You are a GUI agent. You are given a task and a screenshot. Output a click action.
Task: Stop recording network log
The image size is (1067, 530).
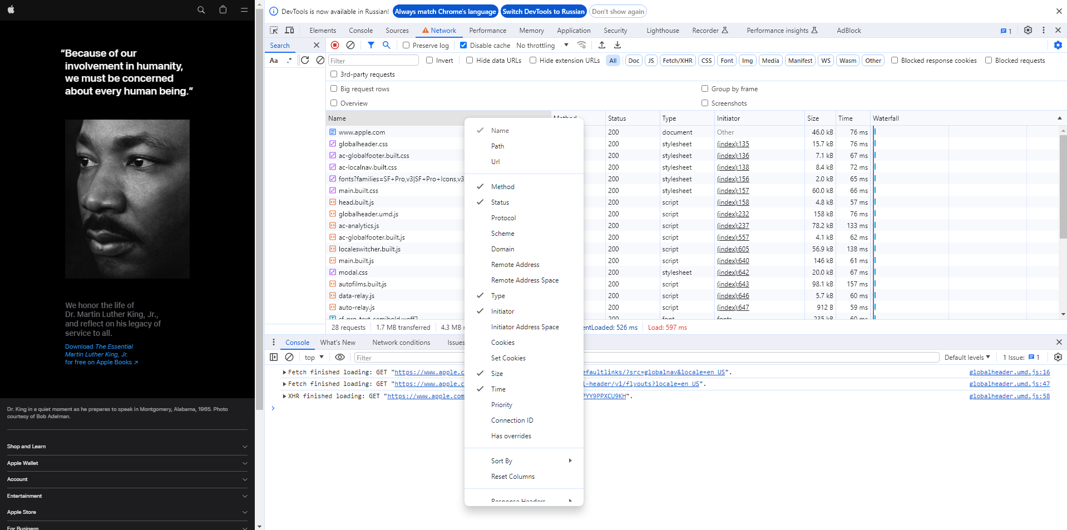click(335, 45)
